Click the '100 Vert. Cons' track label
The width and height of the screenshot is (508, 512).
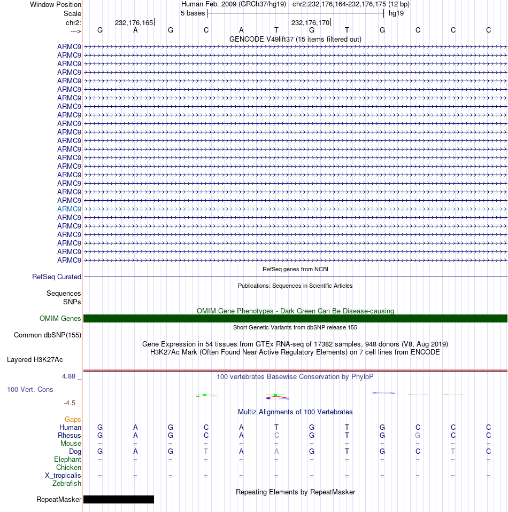pyautogui.click(x=30, y=390)
